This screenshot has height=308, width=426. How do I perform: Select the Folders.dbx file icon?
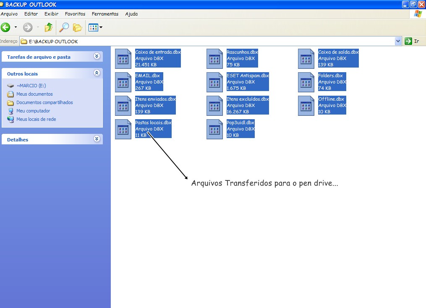click(x=306, y=82)
